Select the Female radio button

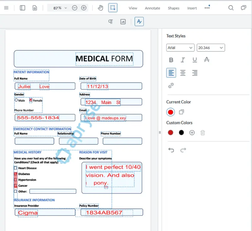(31, 100)
